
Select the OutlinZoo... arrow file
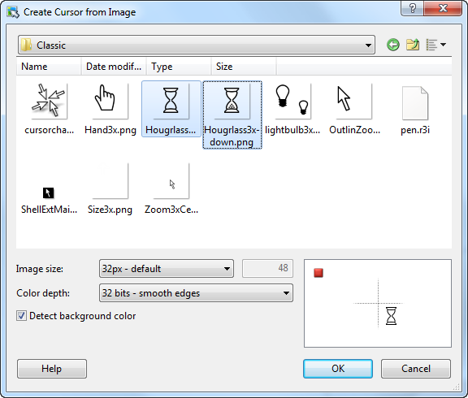tap(354, 109)
